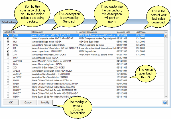The width and height of the screenshot is (171, 119).
Task: Tick the XOI Amex Oil & Gas checkbox
Action: pos(8,67)
